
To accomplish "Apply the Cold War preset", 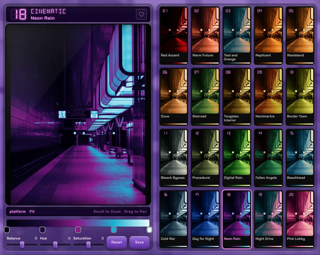I will (173, 219).
